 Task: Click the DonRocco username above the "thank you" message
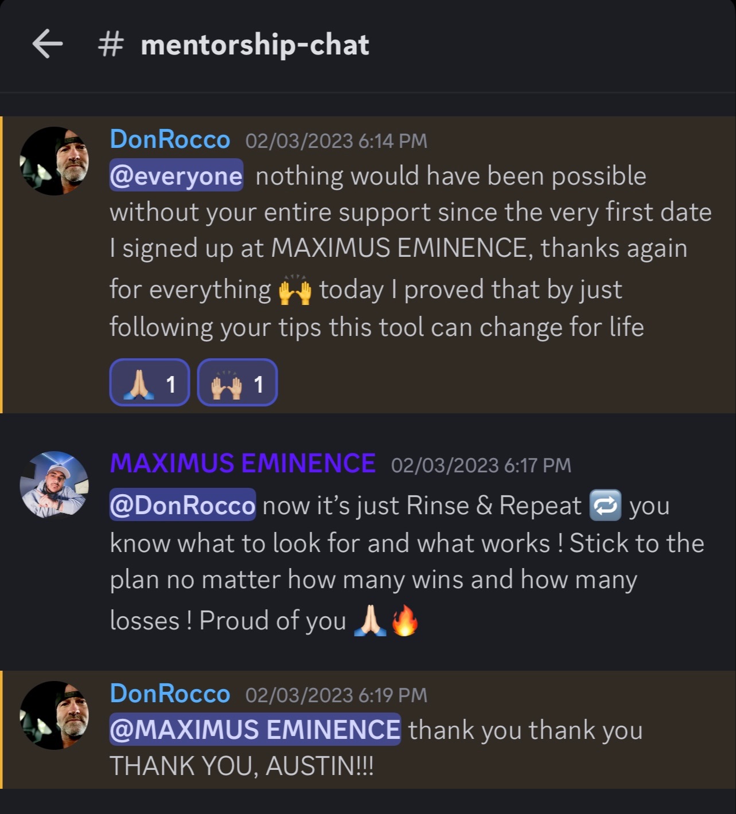(170, 694)
